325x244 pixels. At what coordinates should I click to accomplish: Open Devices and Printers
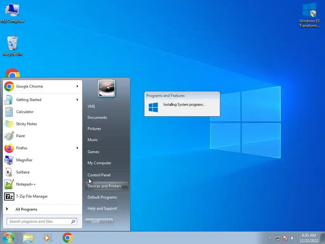pyautogui.click(x=107, y=186)
